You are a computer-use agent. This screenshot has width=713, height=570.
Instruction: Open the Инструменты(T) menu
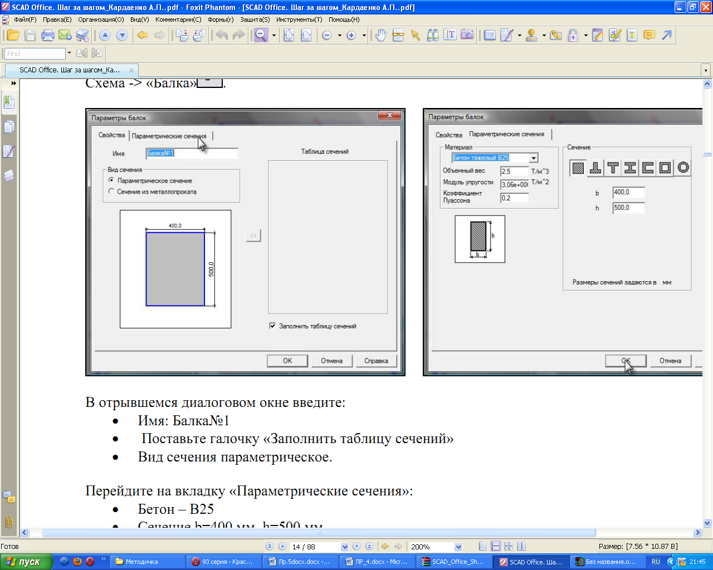click(299, 19)
